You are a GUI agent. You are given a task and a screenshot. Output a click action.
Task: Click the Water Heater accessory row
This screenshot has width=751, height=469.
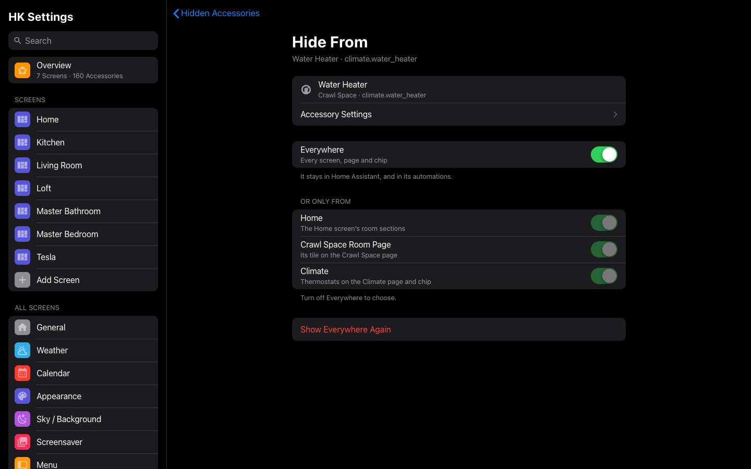tap(459, 90)
